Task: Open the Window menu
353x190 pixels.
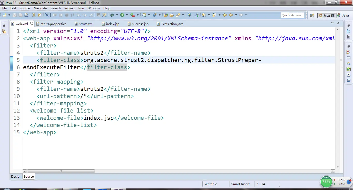Action: tap(94, 8)
